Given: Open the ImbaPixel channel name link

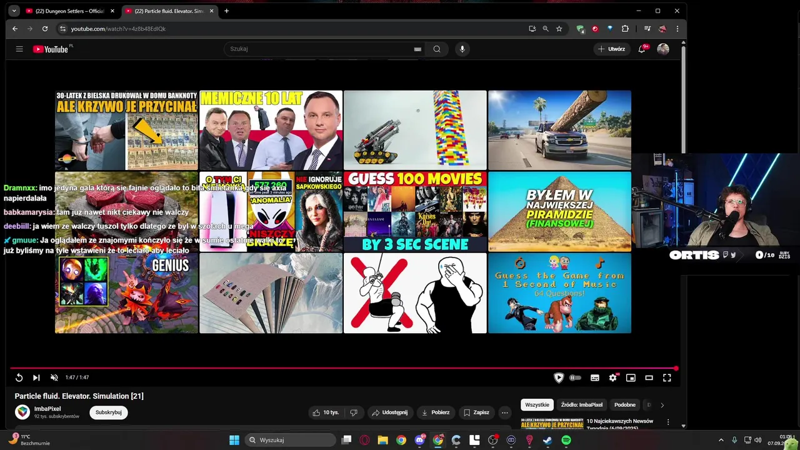Looking at the screenshot, I should coord(47,409).
